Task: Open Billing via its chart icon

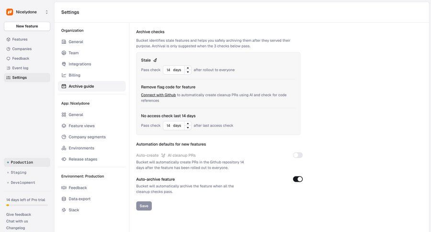Action: 64,75
